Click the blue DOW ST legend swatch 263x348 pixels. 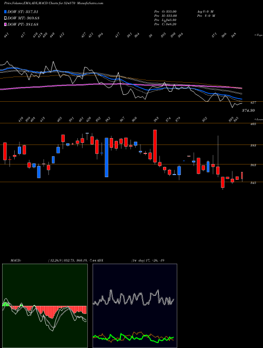pyautogui.click(x=6, y=12)
